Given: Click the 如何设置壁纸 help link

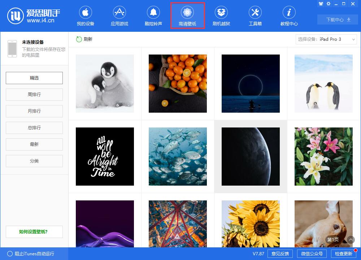Looking at the screenshot, I should pos(34,232).
